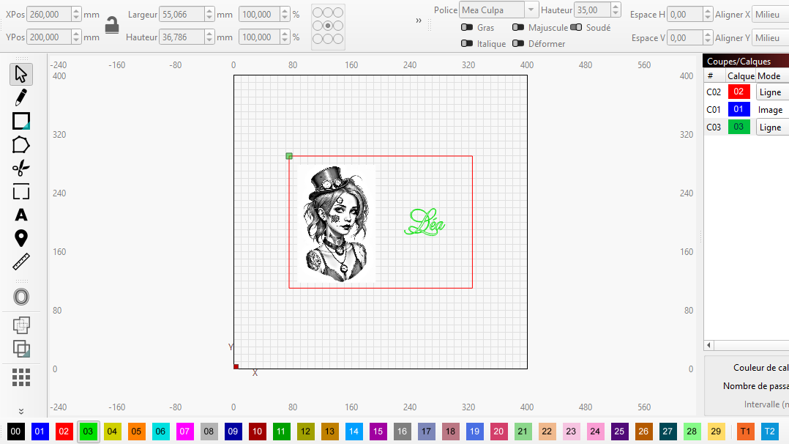
Task: Click blue 01 layer swatch in list
Action: (738, 109)
